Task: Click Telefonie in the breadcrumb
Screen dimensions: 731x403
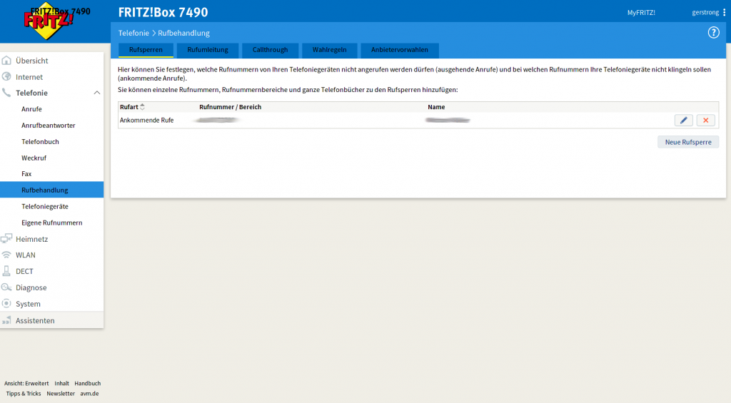Action: pos(133,33)
